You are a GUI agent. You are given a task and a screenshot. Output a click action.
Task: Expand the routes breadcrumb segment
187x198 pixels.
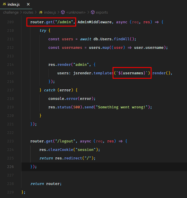[x=28, y=12]
